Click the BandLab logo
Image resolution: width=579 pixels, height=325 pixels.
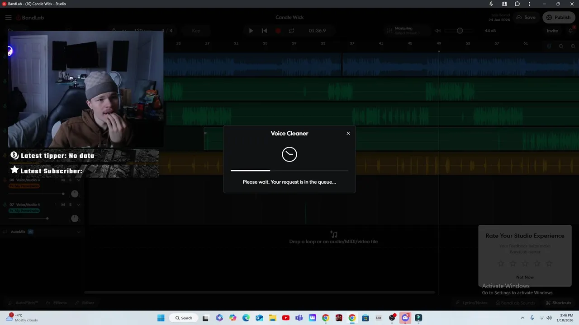pos(30,18)
